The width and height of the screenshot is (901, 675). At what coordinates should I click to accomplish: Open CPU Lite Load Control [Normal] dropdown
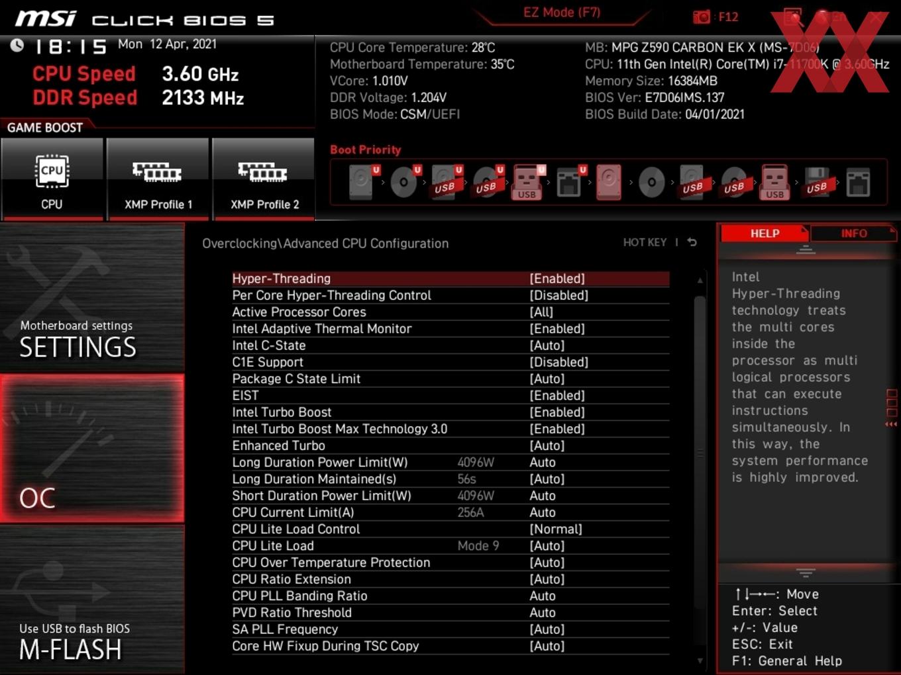(556, 529)
